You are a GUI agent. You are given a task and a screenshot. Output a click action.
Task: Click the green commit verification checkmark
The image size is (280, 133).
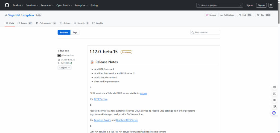pos(71,63)
